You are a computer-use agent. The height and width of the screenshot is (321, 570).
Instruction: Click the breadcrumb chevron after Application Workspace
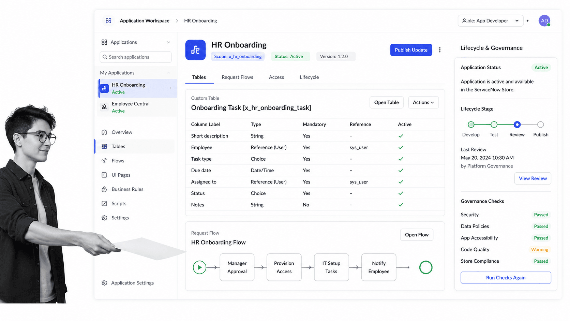(177, 21)
